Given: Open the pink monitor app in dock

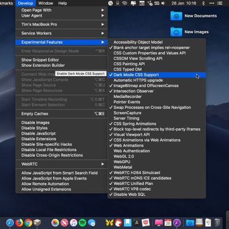Looking at the screenshot, I should coord(159,223).
